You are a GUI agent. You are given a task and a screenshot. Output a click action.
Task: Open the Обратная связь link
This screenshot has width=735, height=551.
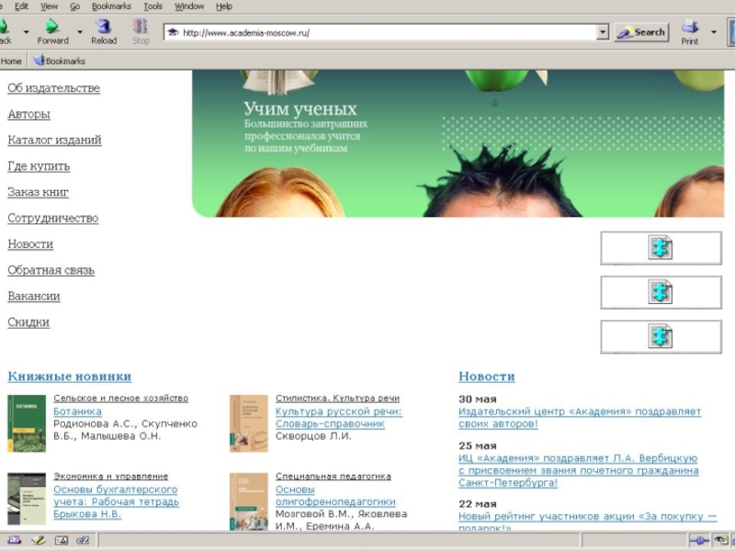pos(51,270)
